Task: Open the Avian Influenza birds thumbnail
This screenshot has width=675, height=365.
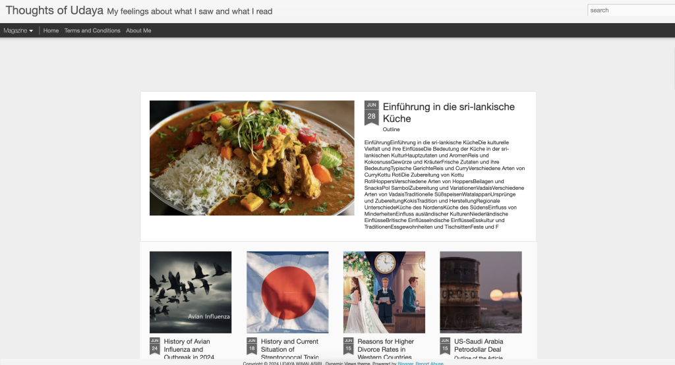Action: pyautogui.click(x=191, y=293)
